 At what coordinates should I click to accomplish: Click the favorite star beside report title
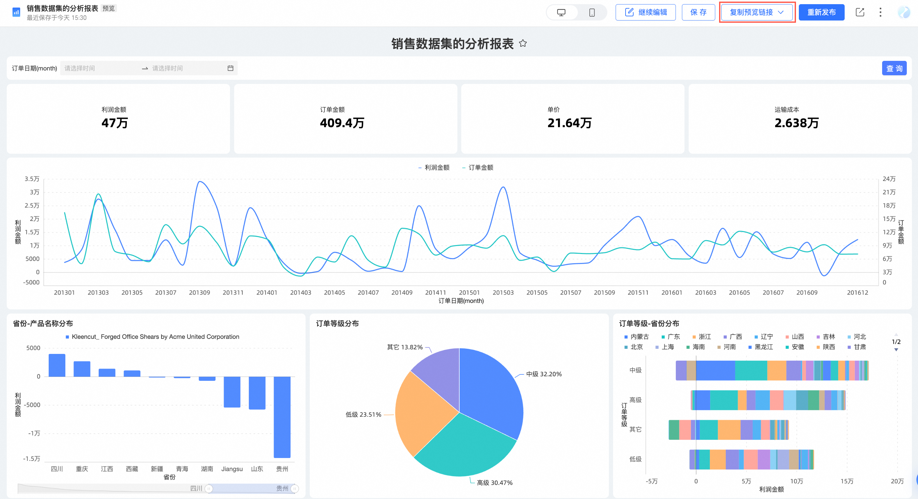[523, 44]
